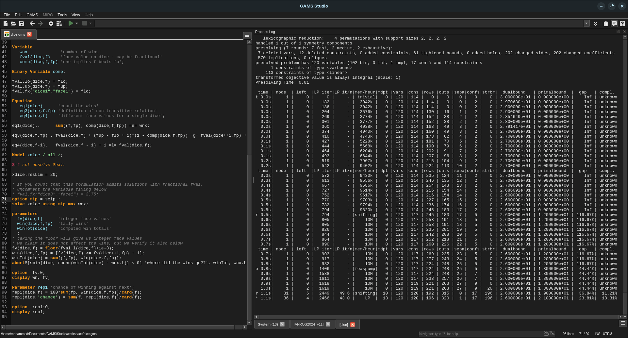
Task: Open the Model Library Explorer icon
Action: tap(59, 24)
